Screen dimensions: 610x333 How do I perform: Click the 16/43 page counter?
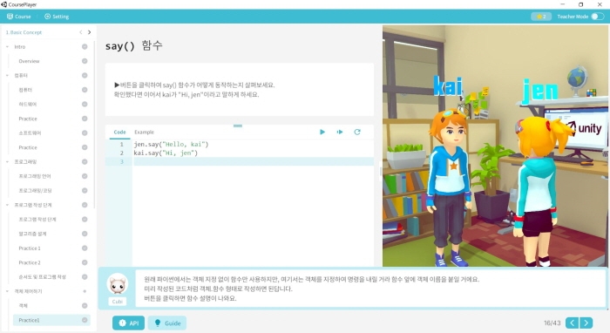coord(552,323)
